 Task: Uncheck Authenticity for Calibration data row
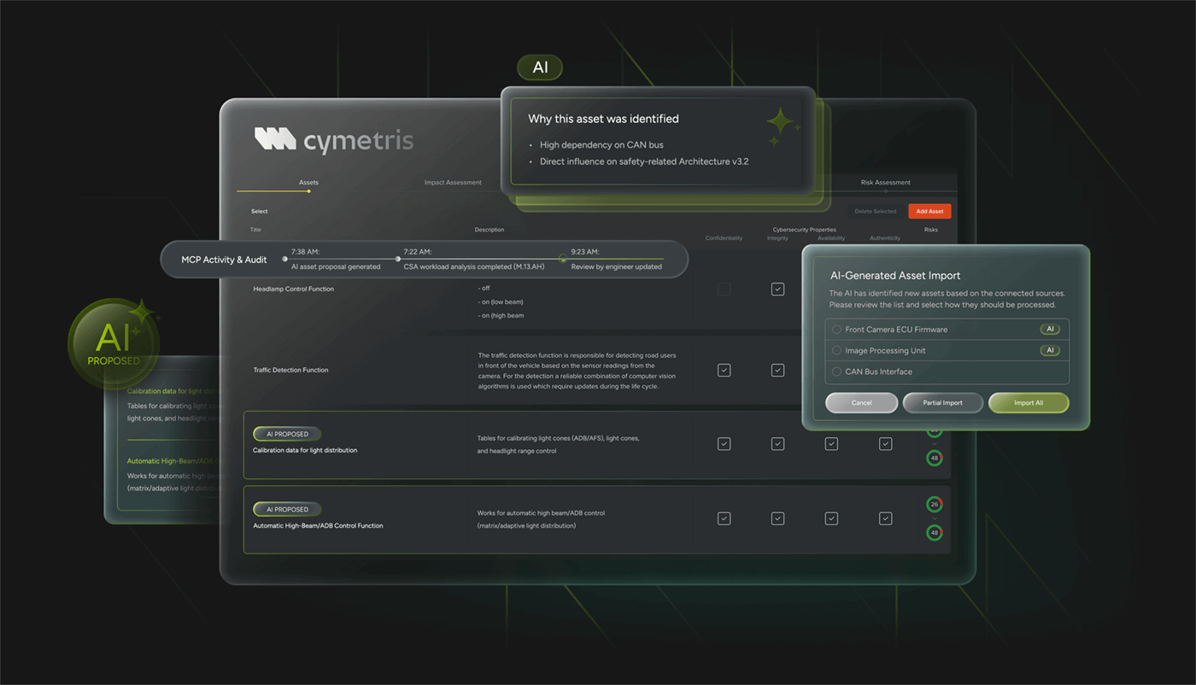(885, 444)
